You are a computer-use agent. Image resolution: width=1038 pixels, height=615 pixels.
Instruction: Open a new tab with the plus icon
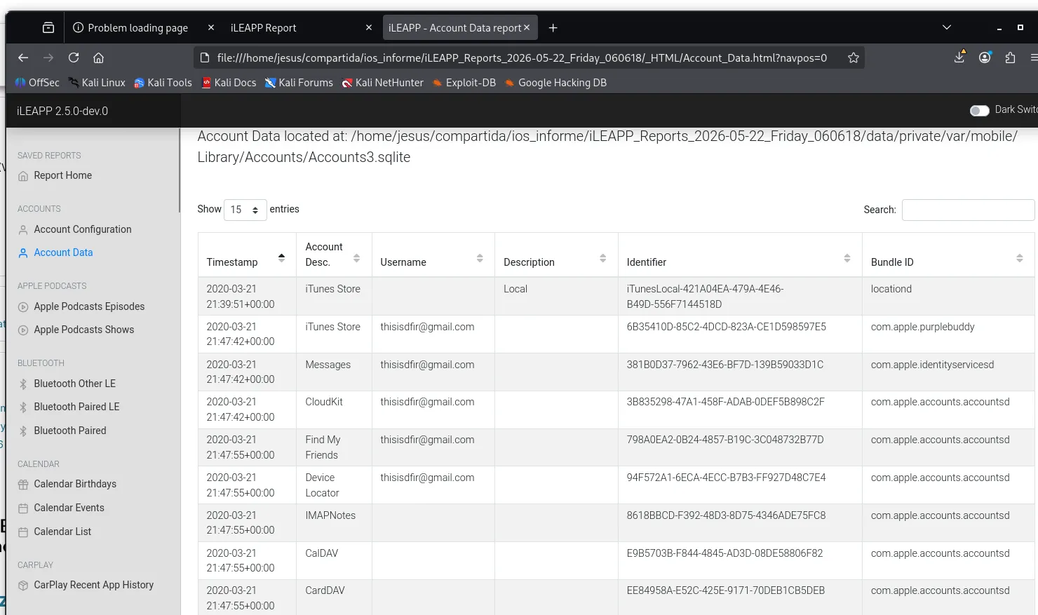tap(553, 28)
